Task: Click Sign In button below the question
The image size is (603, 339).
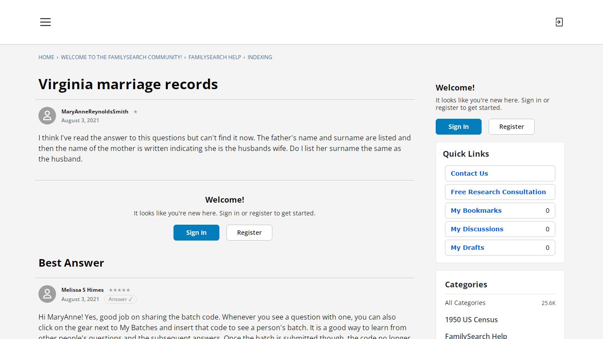Action: point(196,233)
